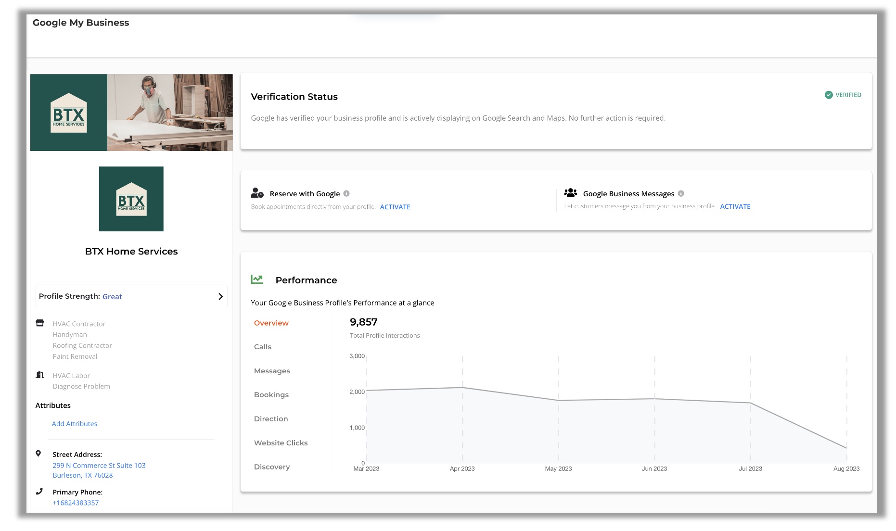Click the green VERIFIED checkmark icon
896x531 pixels.
pyautogui.click(x=829, y=95)
